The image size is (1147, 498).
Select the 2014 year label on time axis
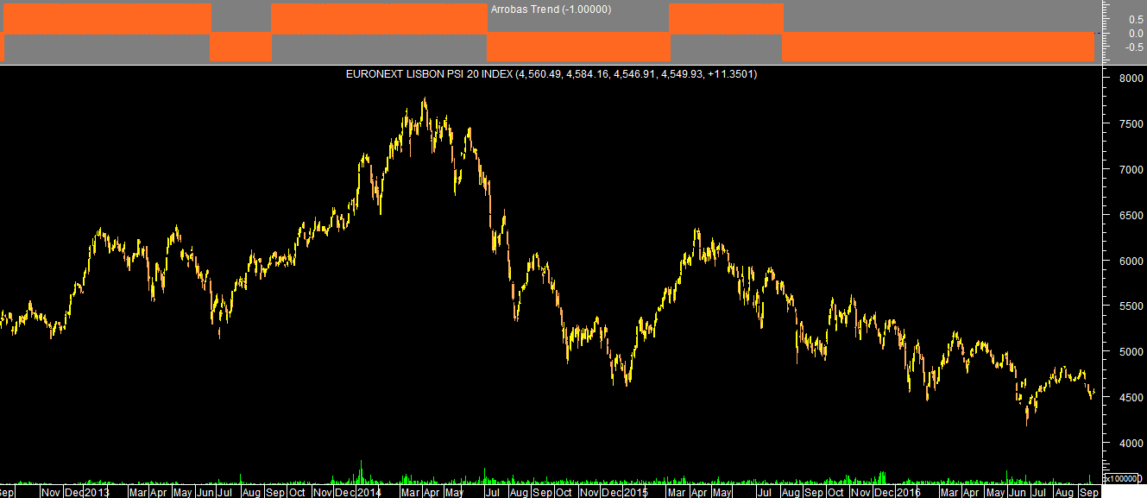click(369, 492)
